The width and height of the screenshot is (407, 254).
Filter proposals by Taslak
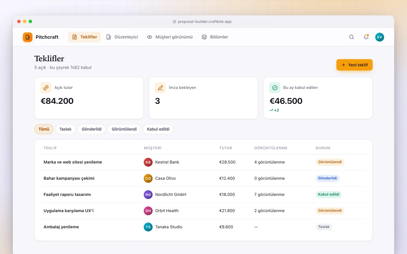click(66, 129)
